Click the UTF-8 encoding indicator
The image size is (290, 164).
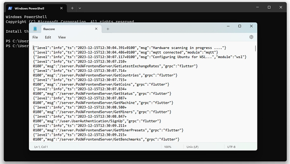232,147
